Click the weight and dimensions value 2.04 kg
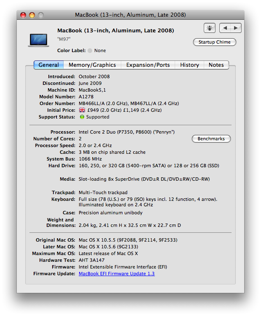The height and width of the screenshot is (316, 261). point(130,225)
